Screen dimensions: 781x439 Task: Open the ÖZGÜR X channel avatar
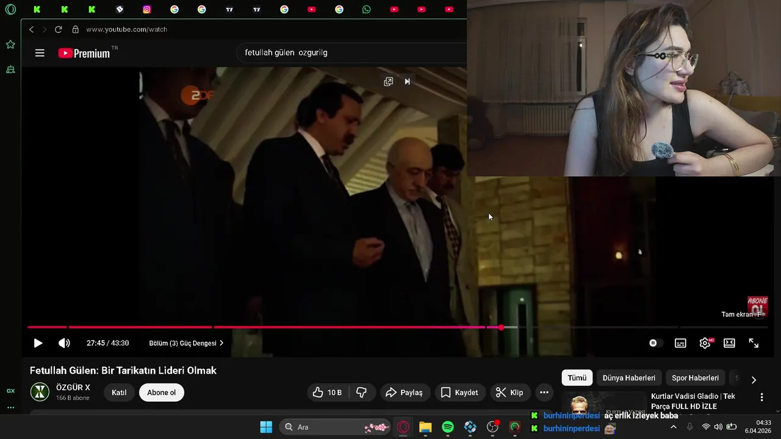(x=40, y=392)
